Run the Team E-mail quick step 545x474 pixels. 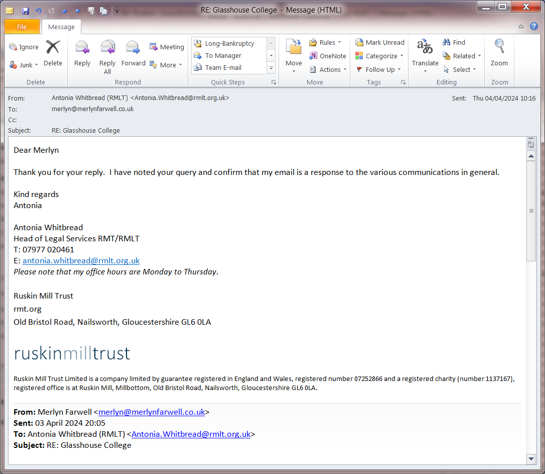(x=229, y=67)
